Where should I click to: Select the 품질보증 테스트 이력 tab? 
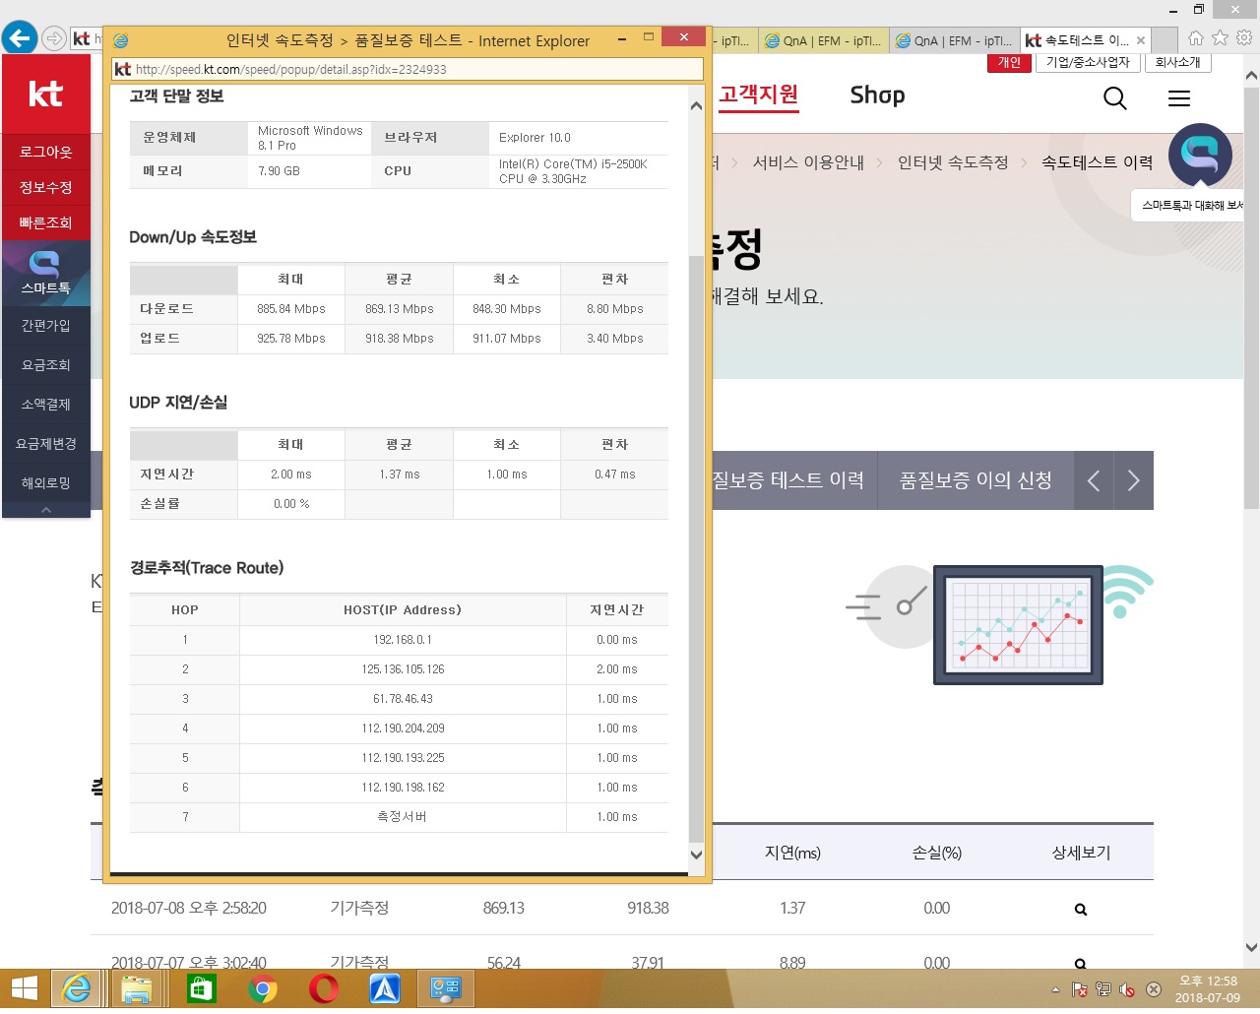pyautogui.click(x=788, y=480)
